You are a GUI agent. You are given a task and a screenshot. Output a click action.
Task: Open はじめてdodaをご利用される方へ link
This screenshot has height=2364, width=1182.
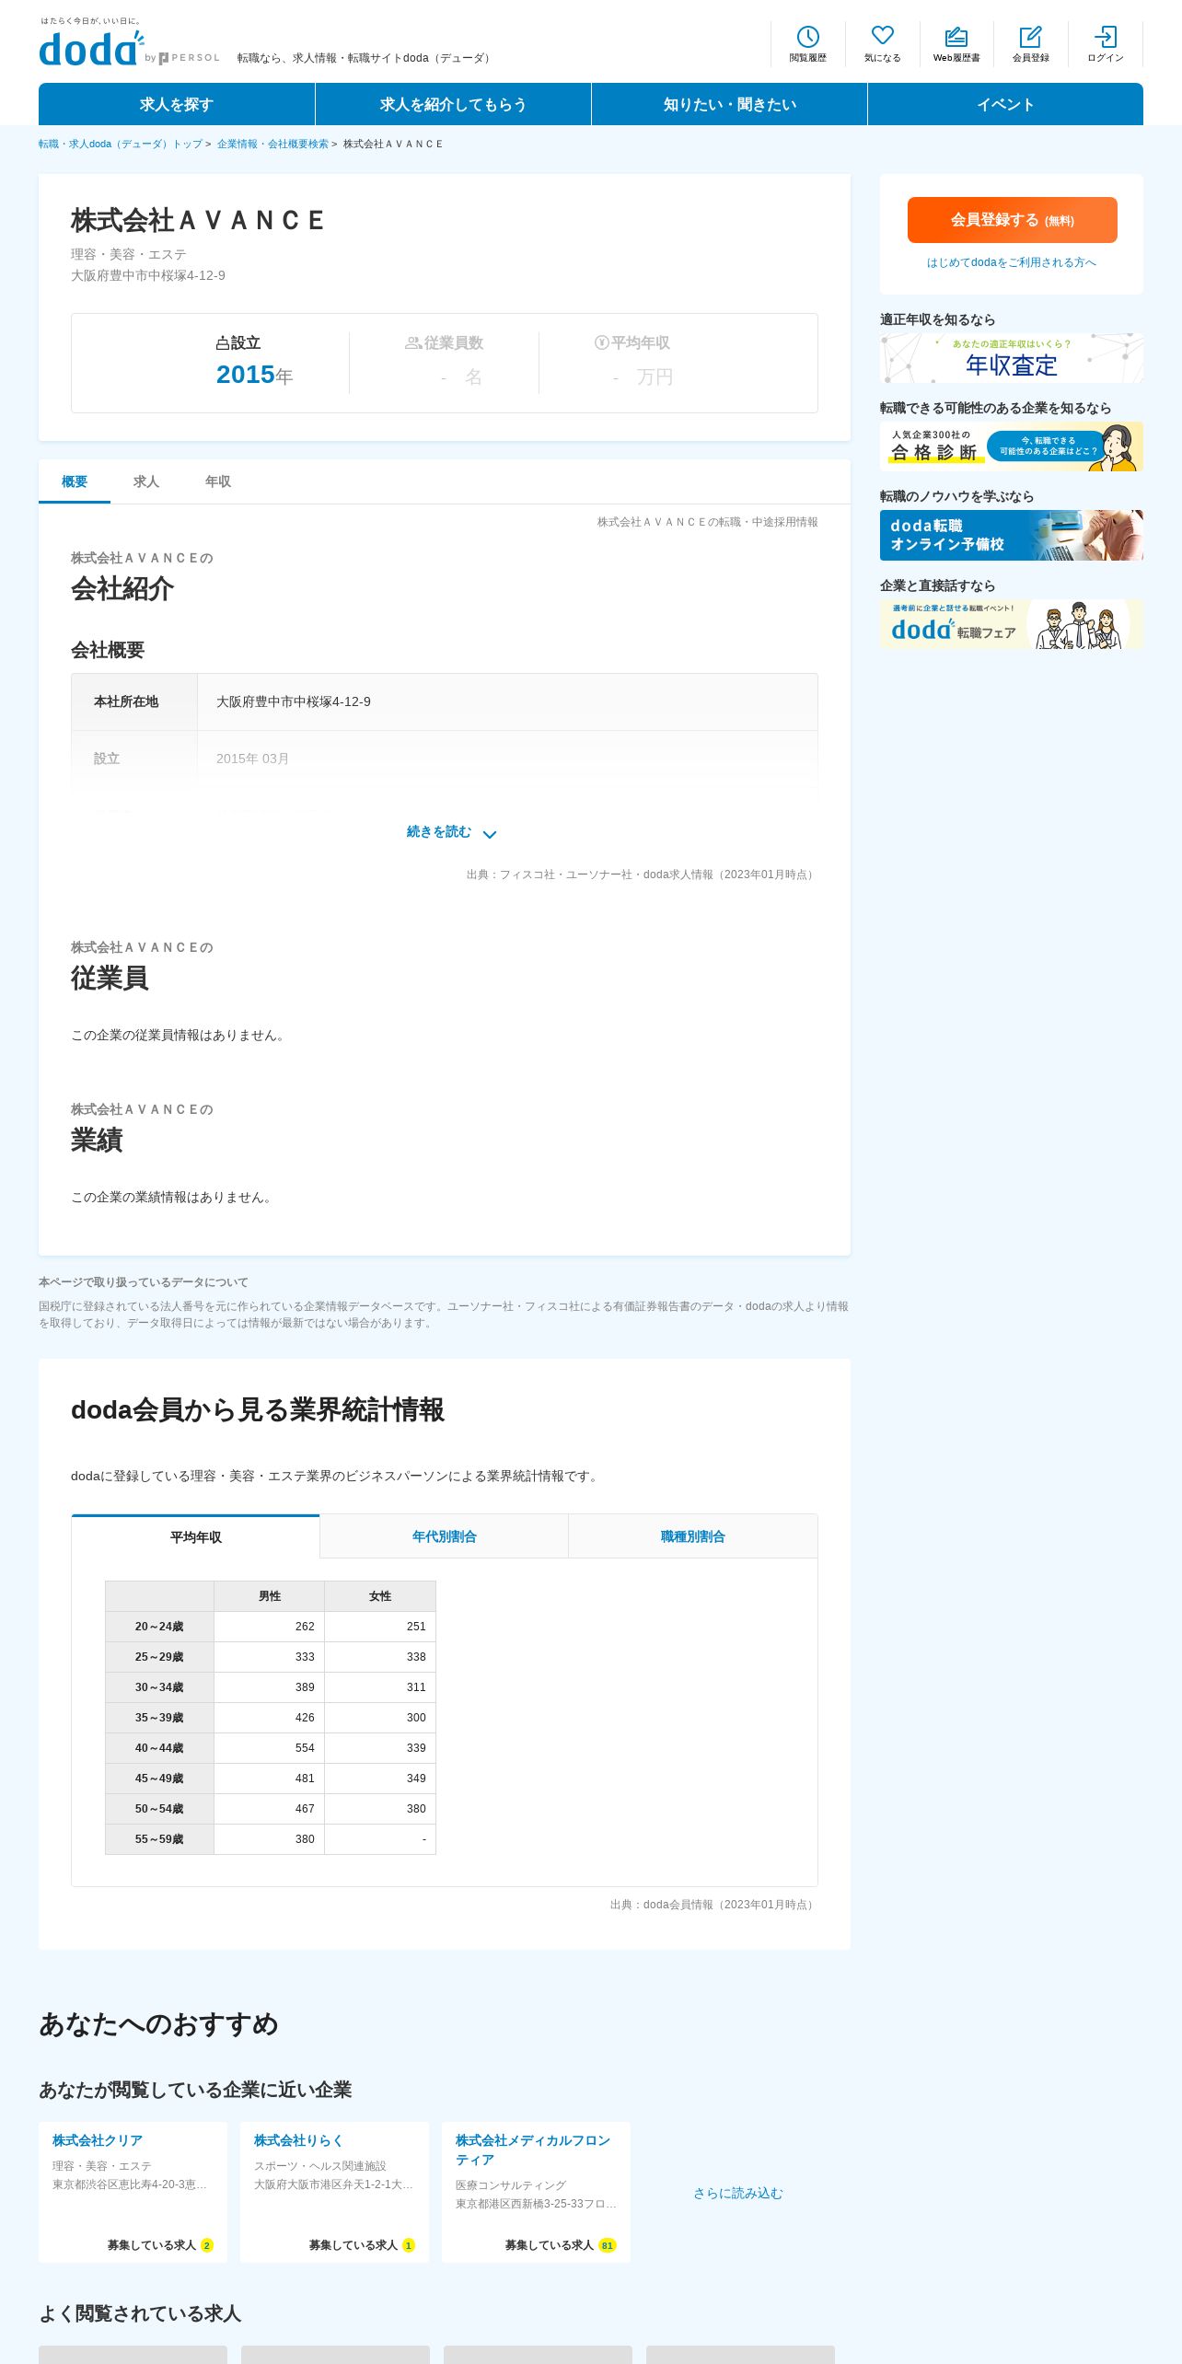coord(1012,262)
